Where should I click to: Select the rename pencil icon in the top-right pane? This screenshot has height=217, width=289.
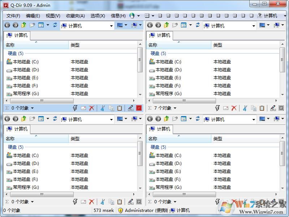coord(273,108)
